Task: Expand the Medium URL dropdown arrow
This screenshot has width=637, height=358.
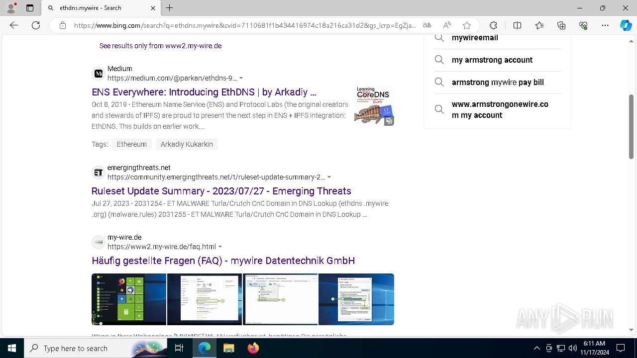Action: pos(241,79)
